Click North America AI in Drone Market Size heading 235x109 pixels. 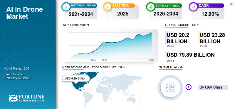[x=94, y=67]
